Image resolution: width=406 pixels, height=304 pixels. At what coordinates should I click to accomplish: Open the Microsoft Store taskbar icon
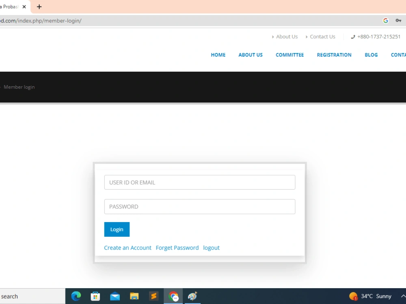point(95,296)
